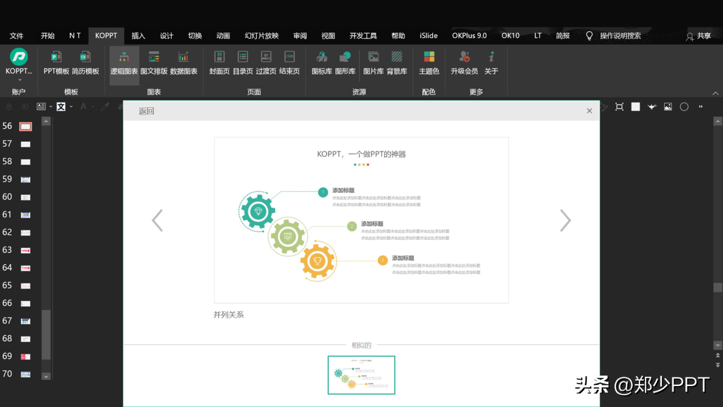Switch to the iSlide tab
Viewport: 723px width, 407px height.
coord(429,36)
